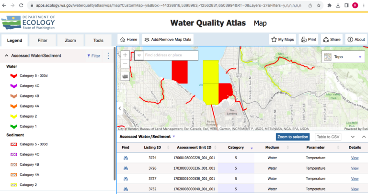The image size is (368, 194).
Task: Collapse the left side panel using map arrow
Action: coord(120,108)
